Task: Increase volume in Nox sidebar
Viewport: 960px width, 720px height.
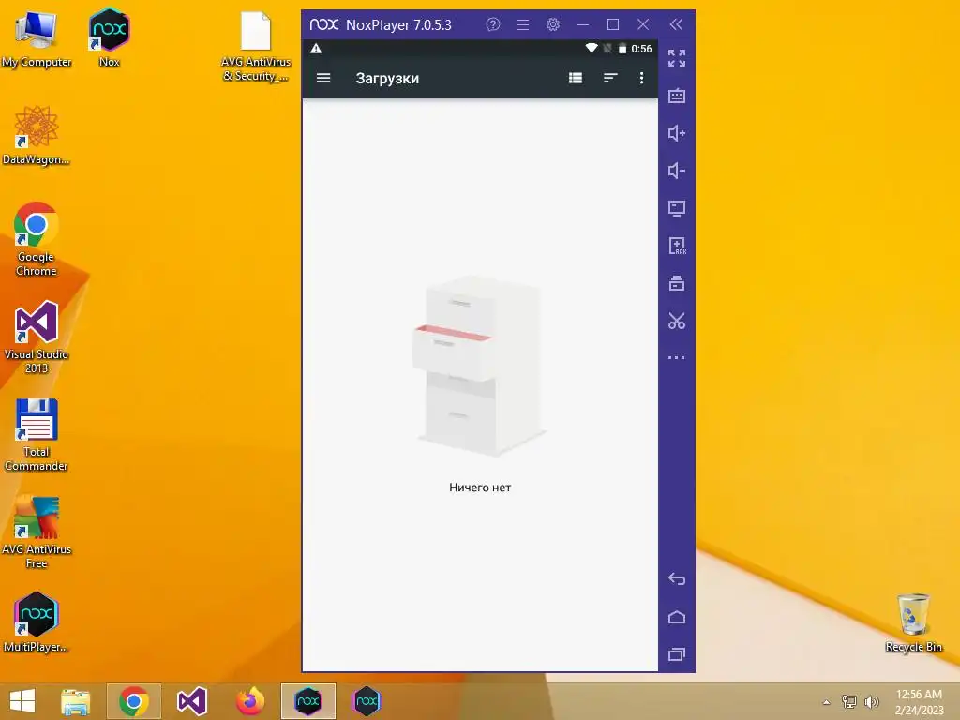Action: point(677,133)
